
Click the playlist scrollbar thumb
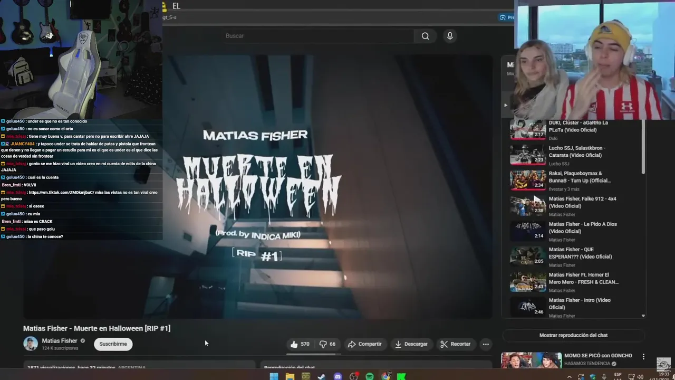[643, 148]
